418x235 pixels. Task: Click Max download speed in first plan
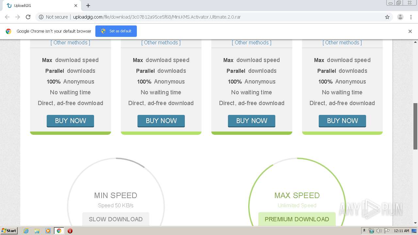point(70,60)
